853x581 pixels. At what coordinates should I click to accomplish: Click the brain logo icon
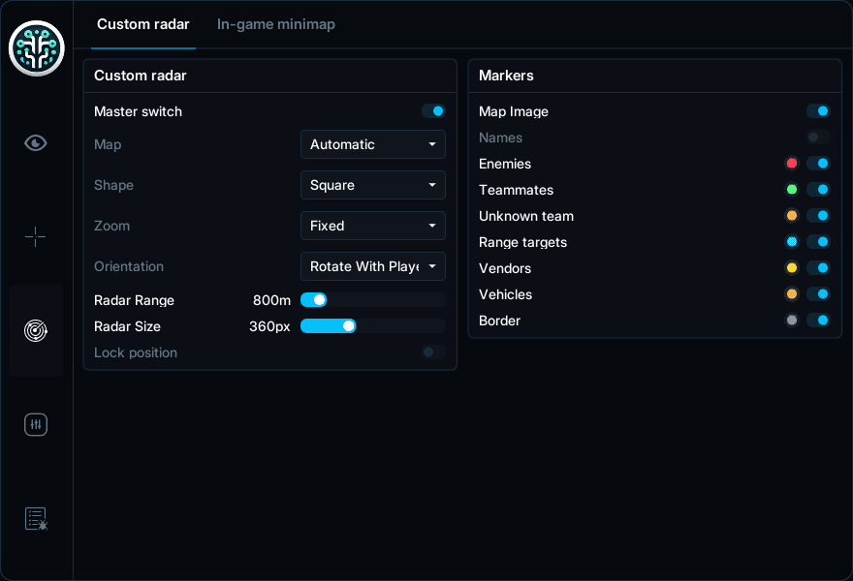point(37,48)
